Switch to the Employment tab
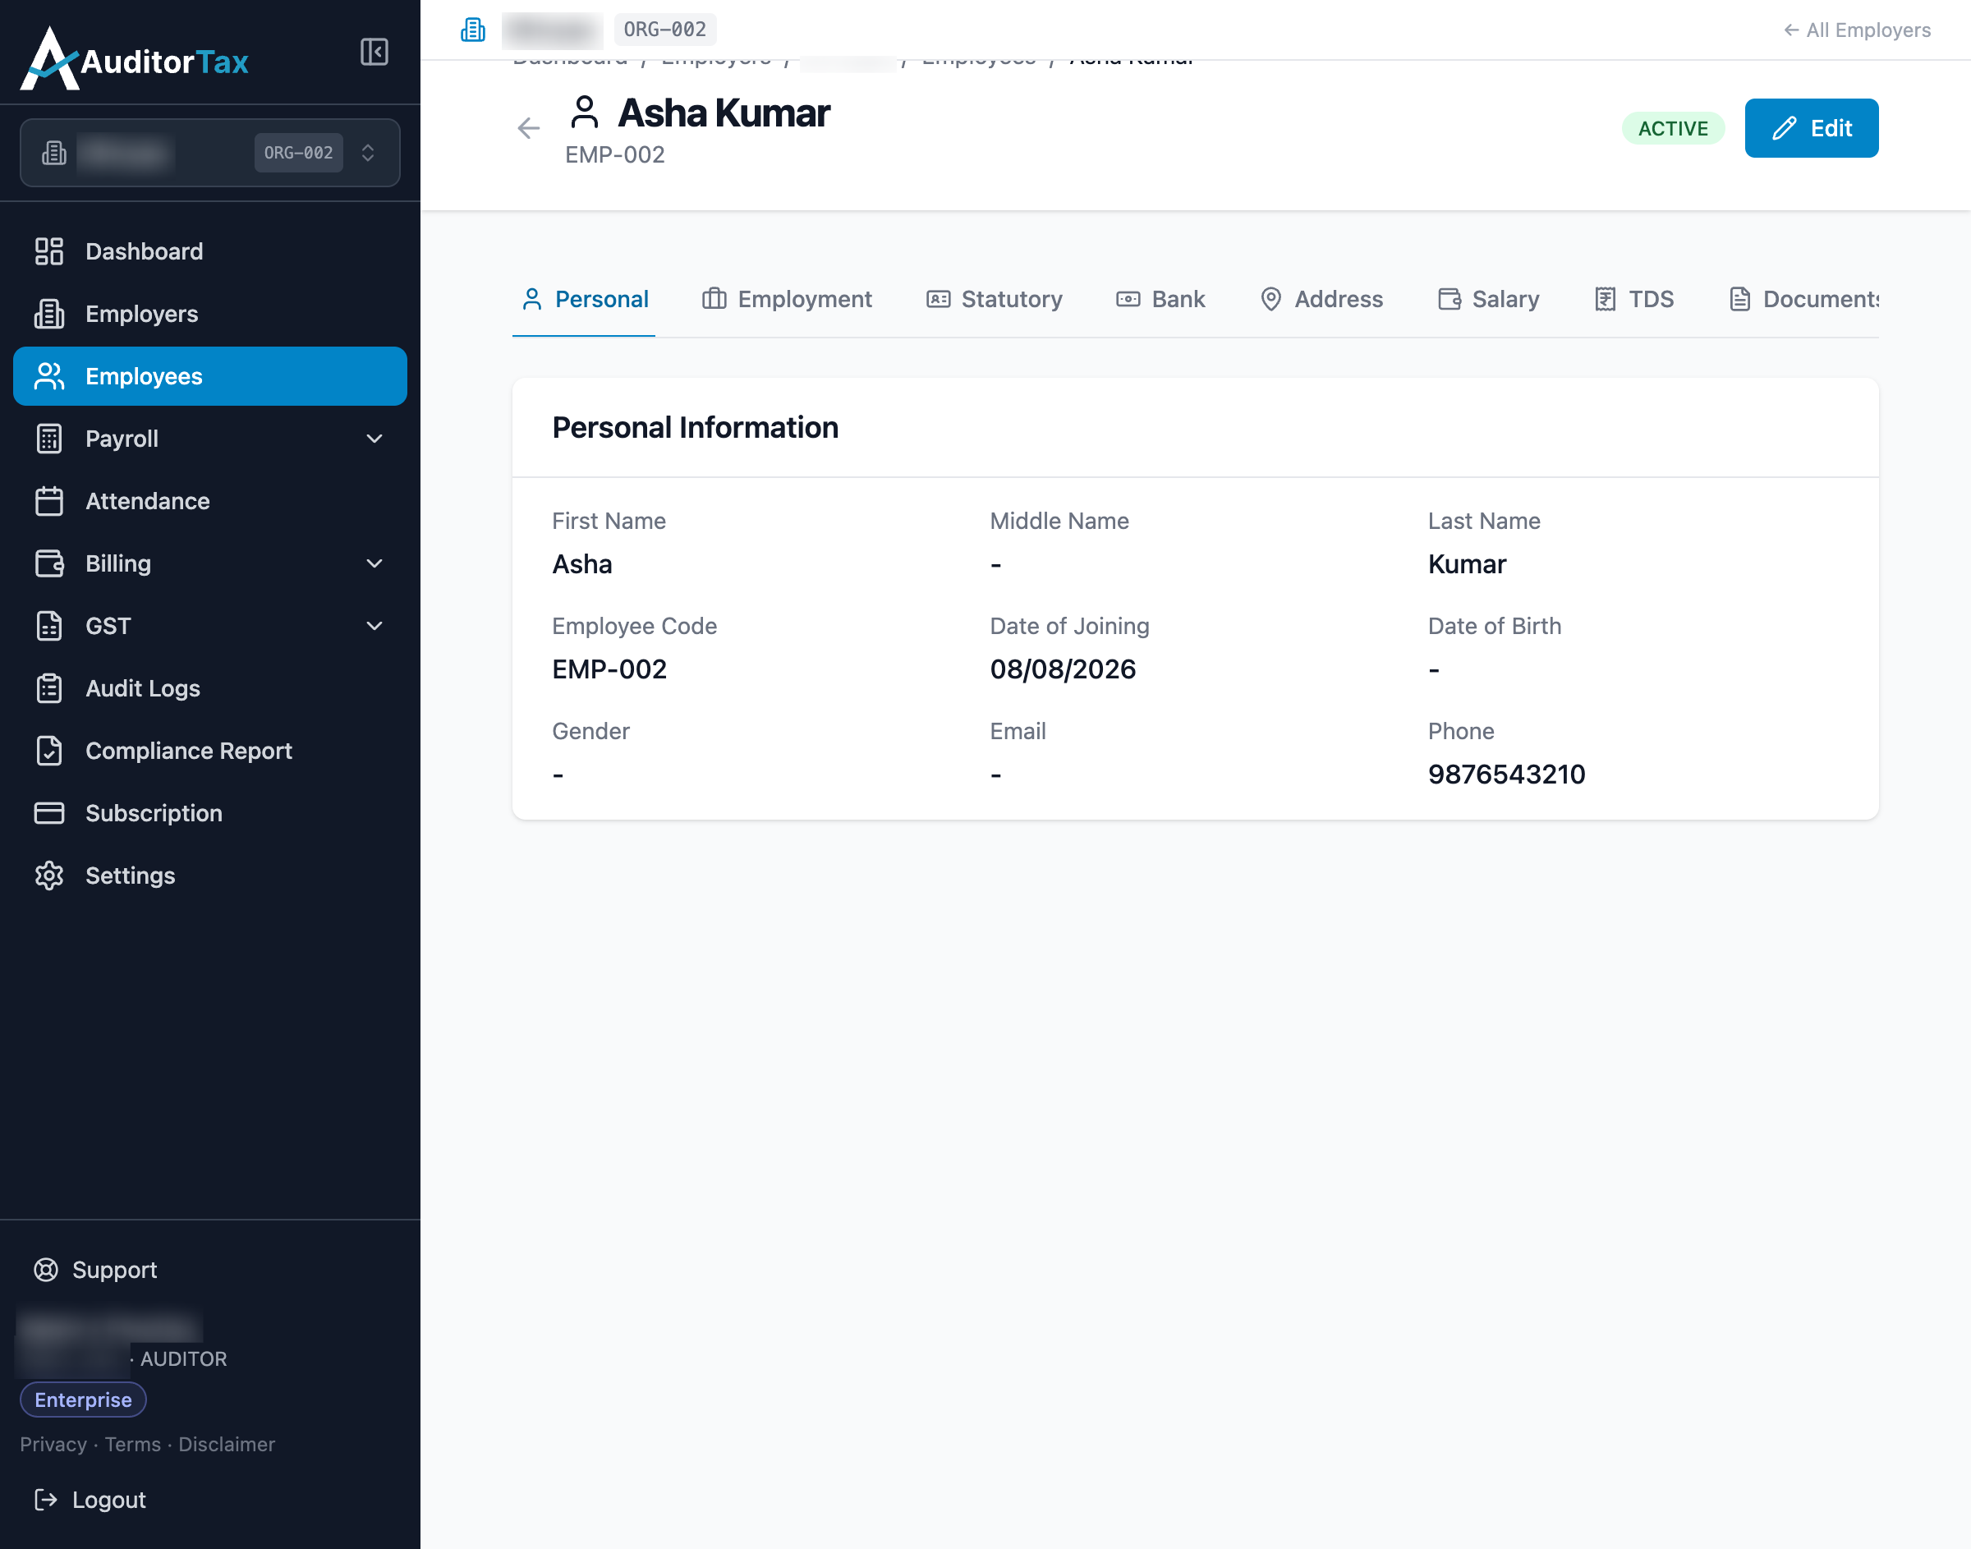The height and width of the screenshot is (1549, 1971). 787,299
